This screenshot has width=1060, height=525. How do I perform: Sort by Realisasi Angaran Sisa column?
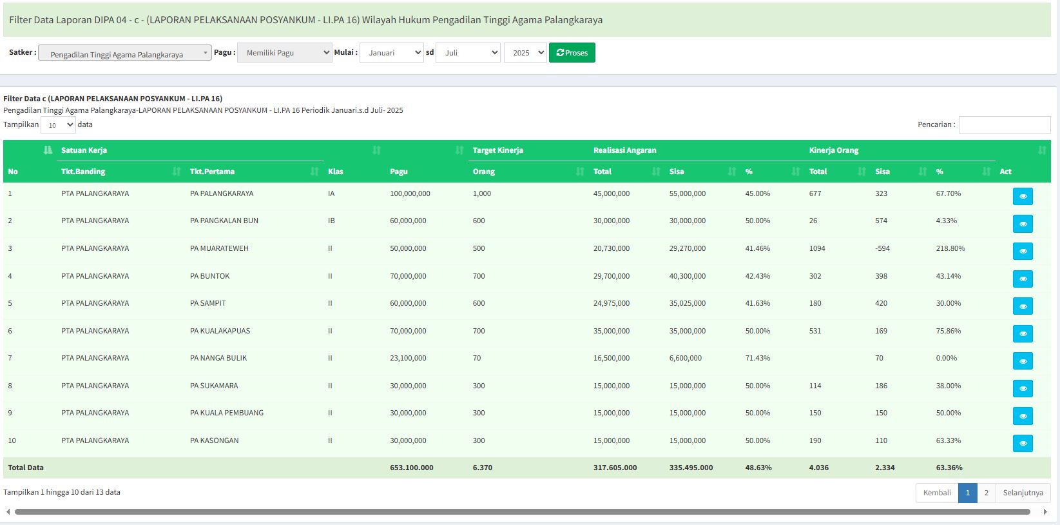coord(732,172)
